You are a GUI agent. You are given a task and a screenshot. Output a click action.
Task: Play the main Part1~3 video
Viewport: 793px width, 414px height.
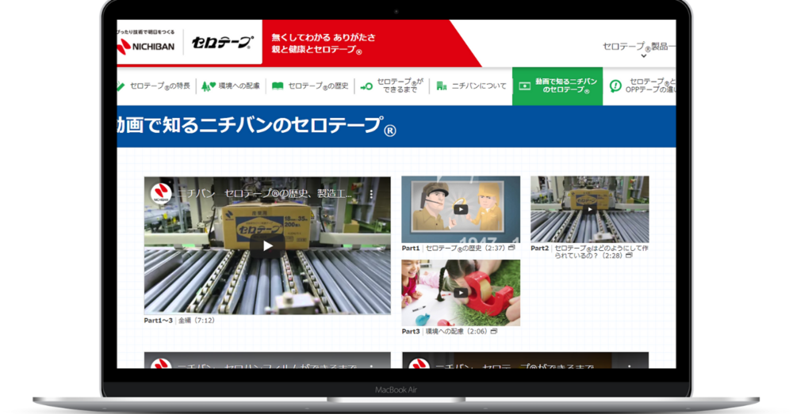click(x=267, y=246)
